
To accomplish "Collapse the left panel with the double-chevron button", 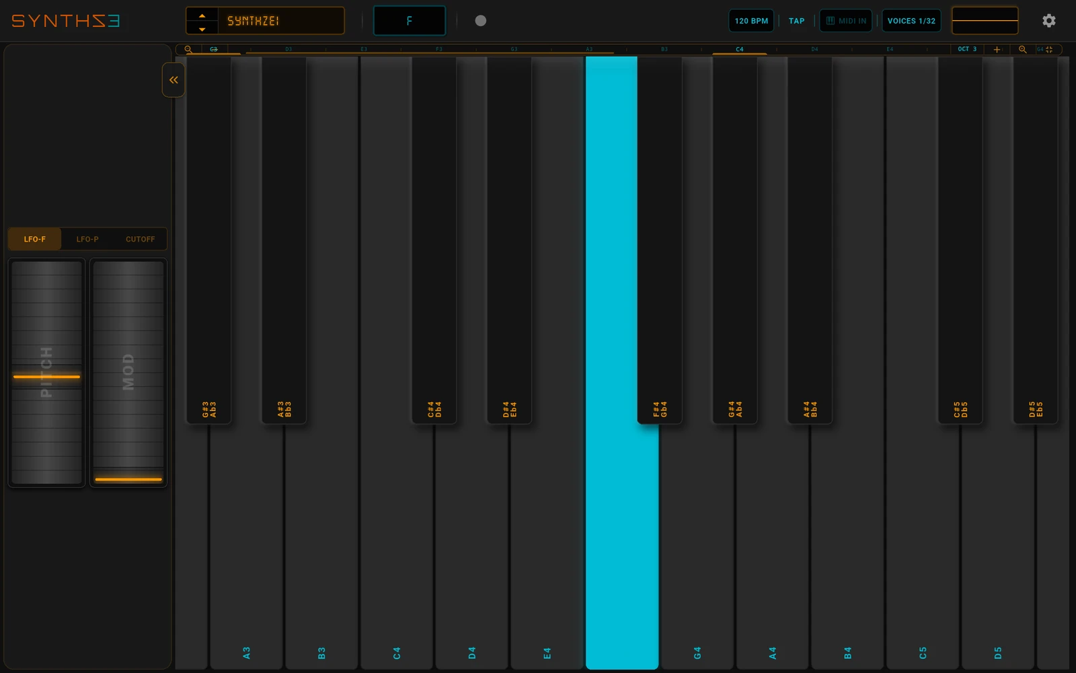I will pos(174,80).
